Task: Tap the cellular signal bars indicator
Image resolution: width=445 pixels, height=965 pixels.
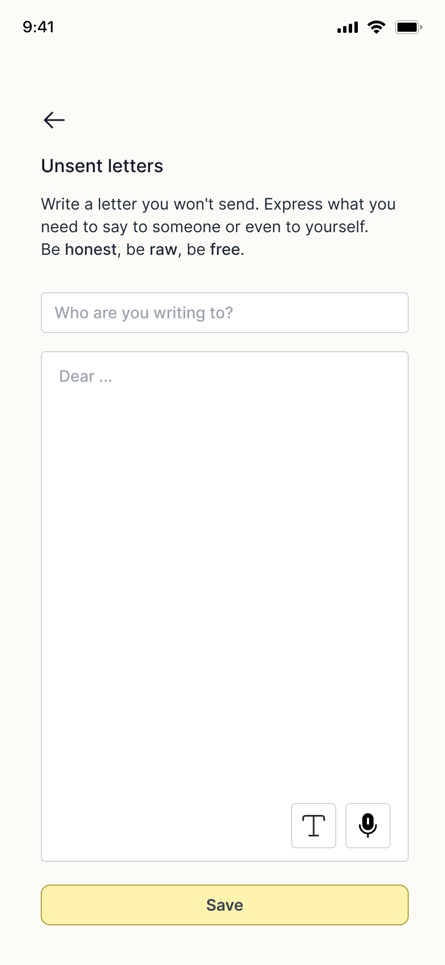Action: [x=347, y=27]
